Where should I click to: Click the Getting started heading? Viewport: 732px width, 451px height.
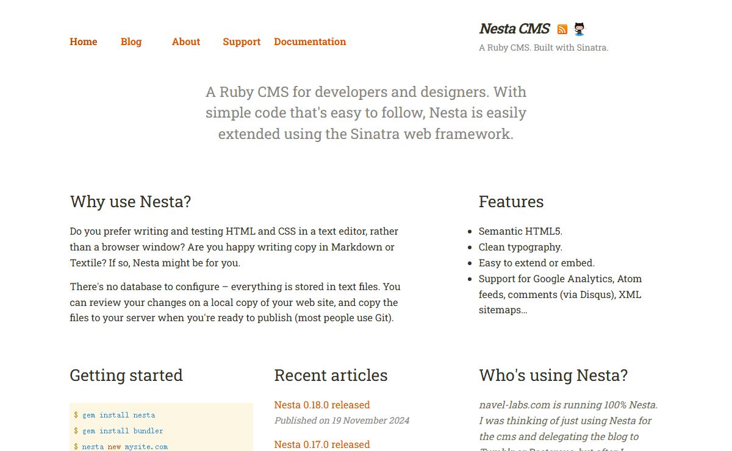[126, 375]
